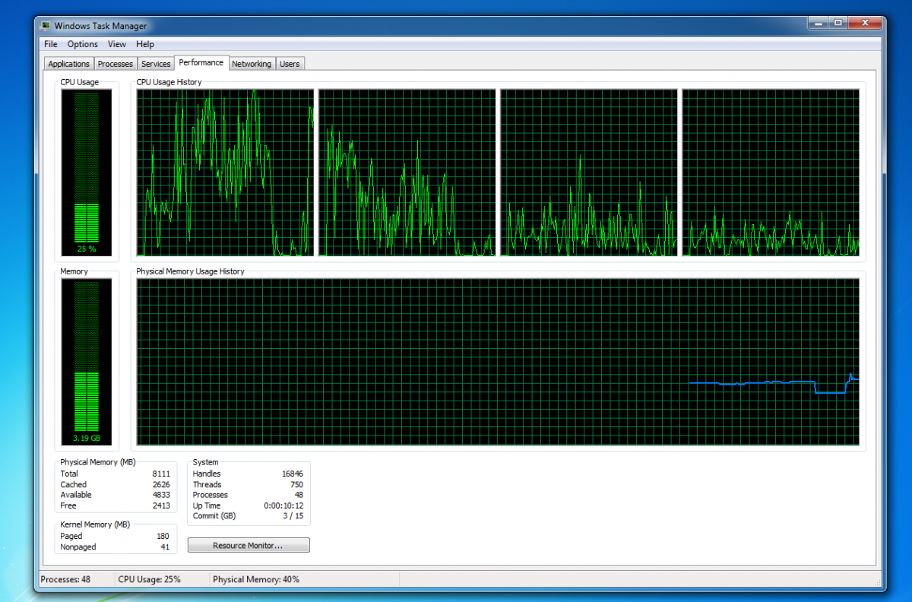Image resolution: width=912 pixels, height=602 pixels.
Task: Select the Performance tab
Action: point(201,62)
